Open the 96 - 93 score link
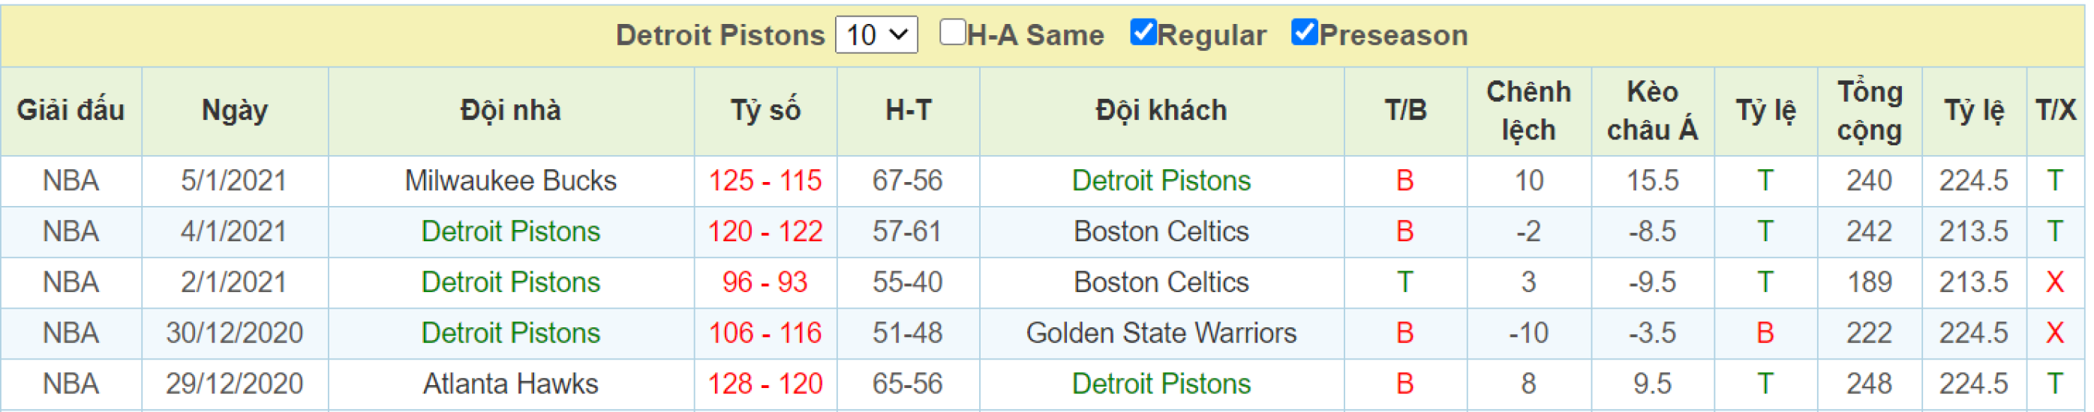 765,282
